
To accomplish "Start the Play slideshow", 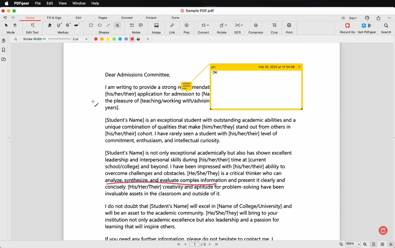I will coord(187,26).
